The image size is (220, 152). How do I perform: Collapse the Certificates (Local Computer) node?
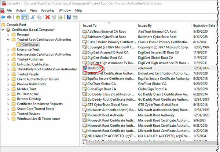(3, 30)
